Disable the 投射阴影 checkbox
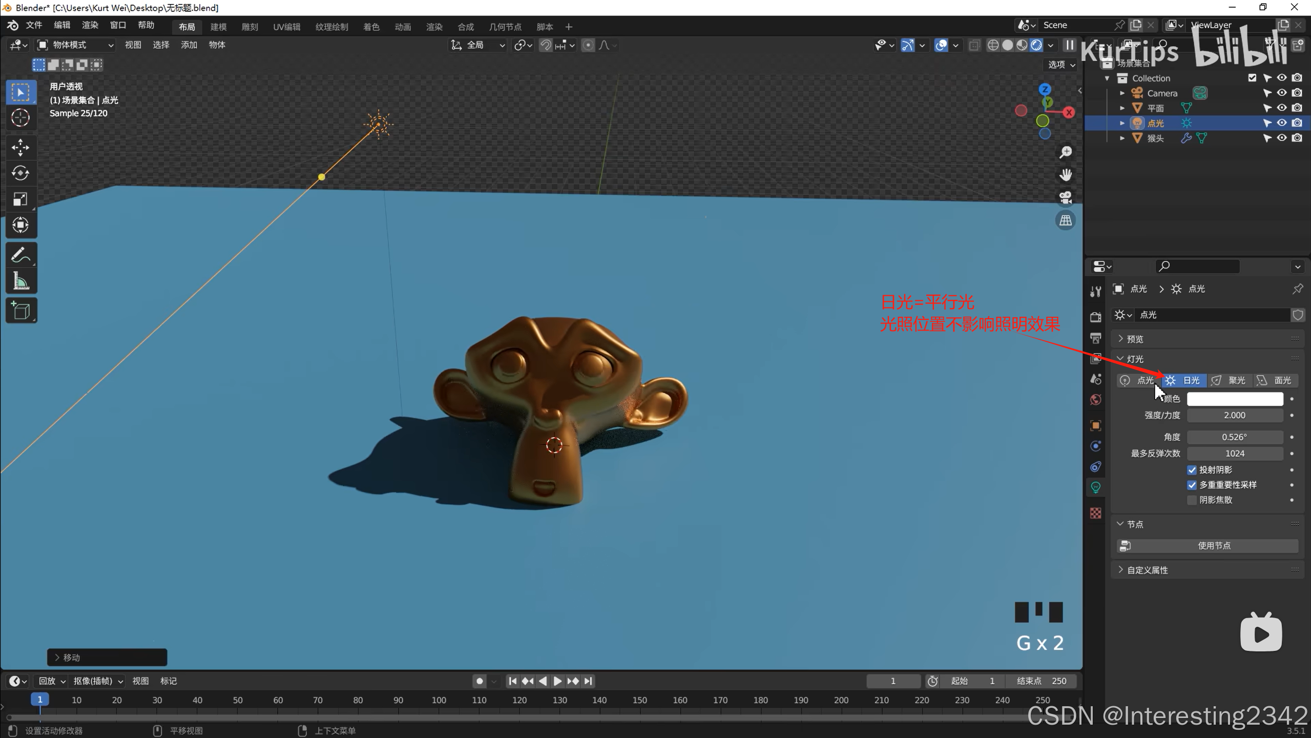The image size is (1311, 738). point(1192,470)
